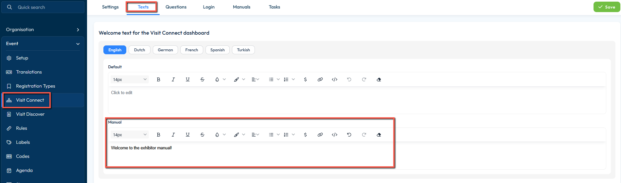The width and height of the screenshot is (621, 183).
Task: Switch to the Tasks tab
Action: click(x=275, y=7)
